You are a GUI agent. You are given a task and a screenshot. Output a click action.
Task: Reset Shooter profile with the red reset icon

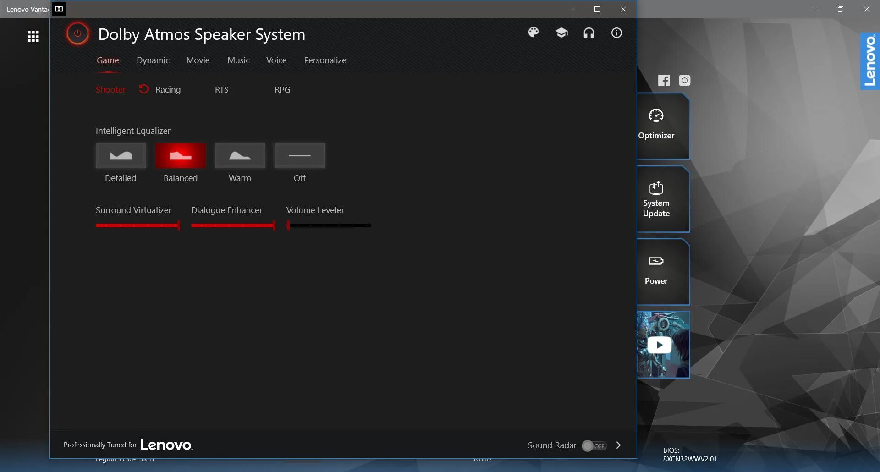pyautogui.click(x=143, y=89)
